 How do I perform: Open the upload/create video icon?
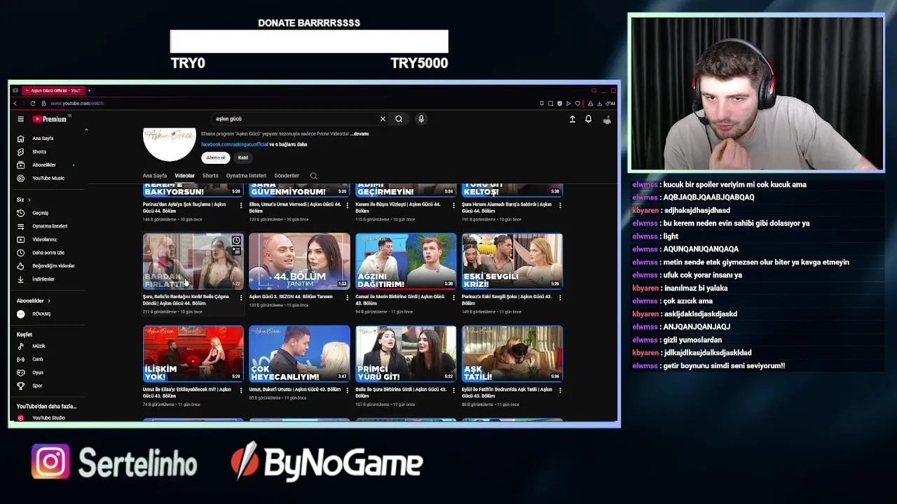click(572, 119)
